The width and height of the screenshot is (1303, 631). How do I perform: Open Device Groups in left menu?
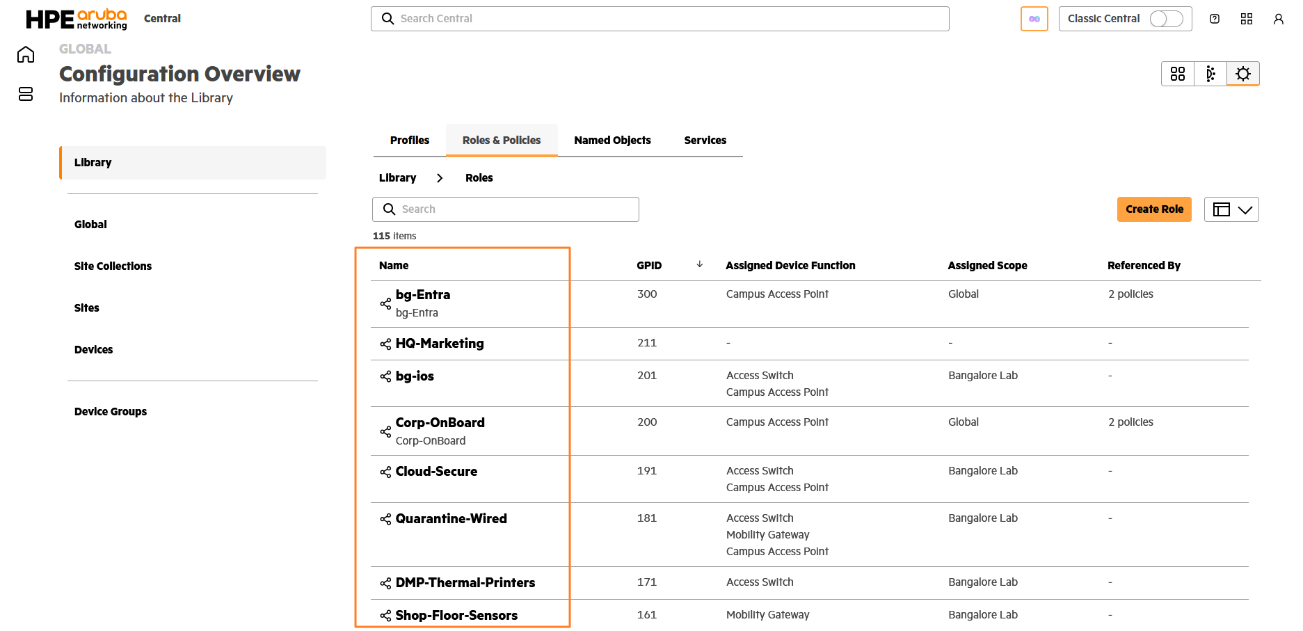pyautogui.click(x=111, y=412)
